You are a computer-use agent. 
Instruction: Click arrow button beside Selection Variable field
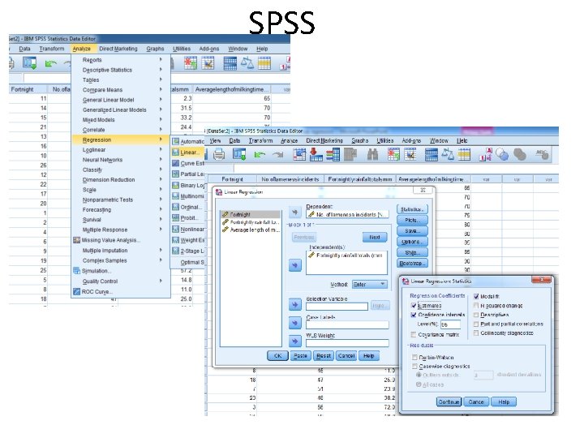pos(295,305)
